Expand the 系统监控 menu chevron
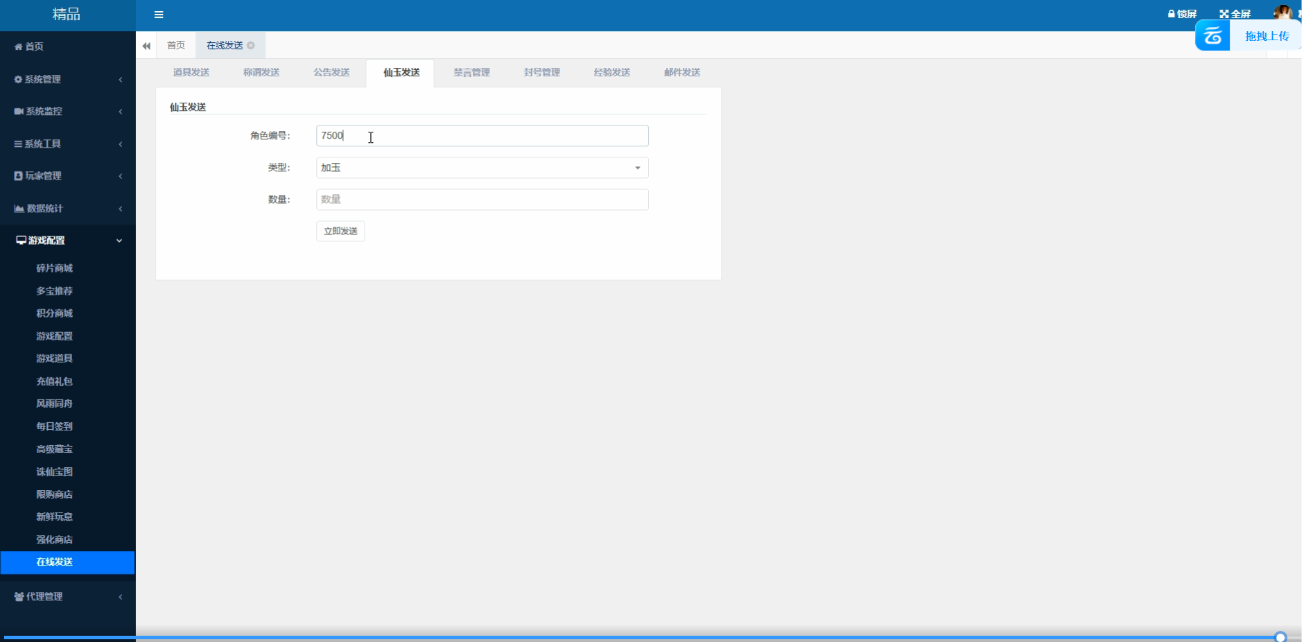1302x642 pixels. [121, 112]
